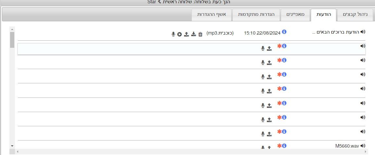The image size is (375, 155).
Task: Record a new welcome message with the microphone icon
Action: pos(173,34)
